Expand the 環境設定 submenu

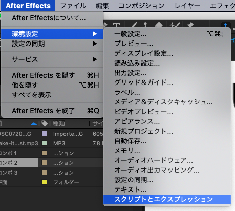click(52, 34)
